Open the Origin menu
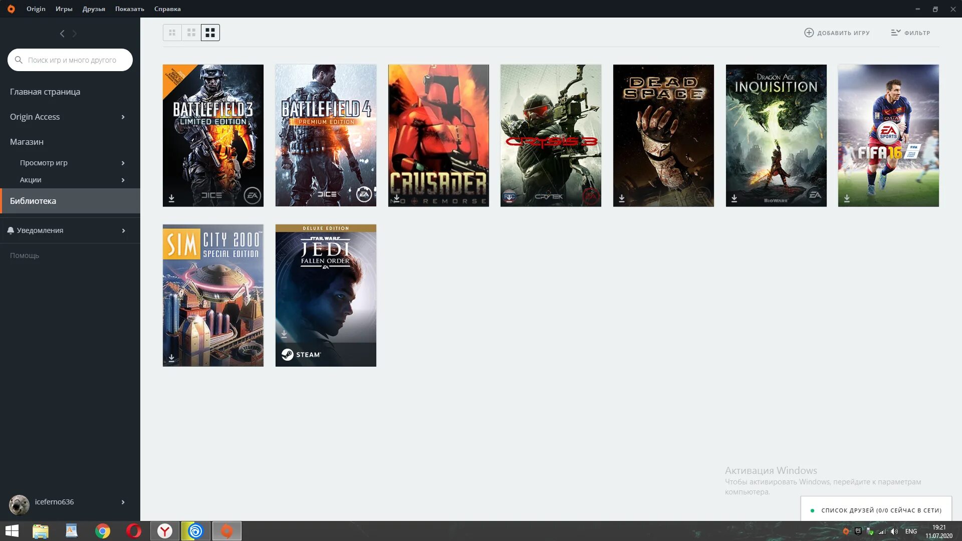 36,9
